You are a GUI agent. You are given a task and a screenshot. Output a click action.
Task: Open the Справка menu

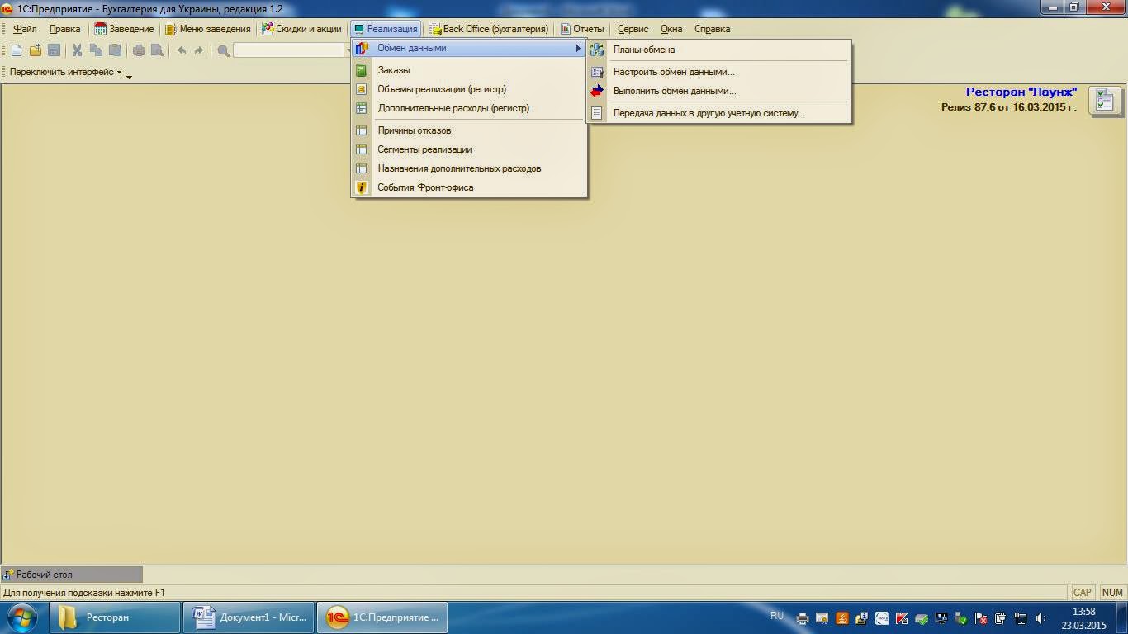712,29
